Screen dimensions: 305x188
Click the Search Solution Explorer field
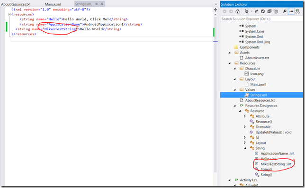[x=261, y=19]
